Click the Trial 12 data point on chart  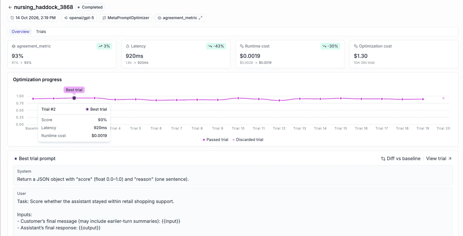click(279, 100)
